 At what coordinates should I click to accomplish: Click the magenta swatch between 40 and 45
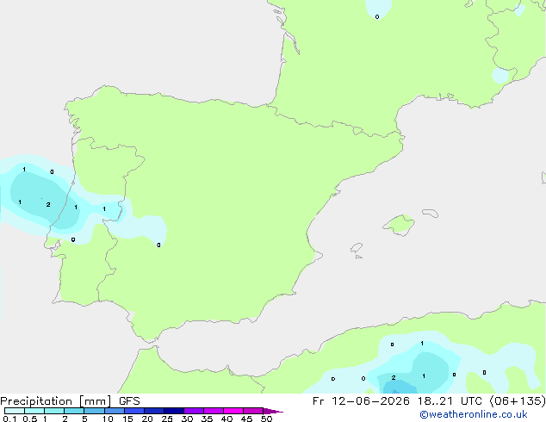(x=233, y=411)
